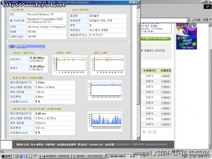Open the 이용약관 footer link
Viewport: 212px width, 159px height.
point(50,145)
